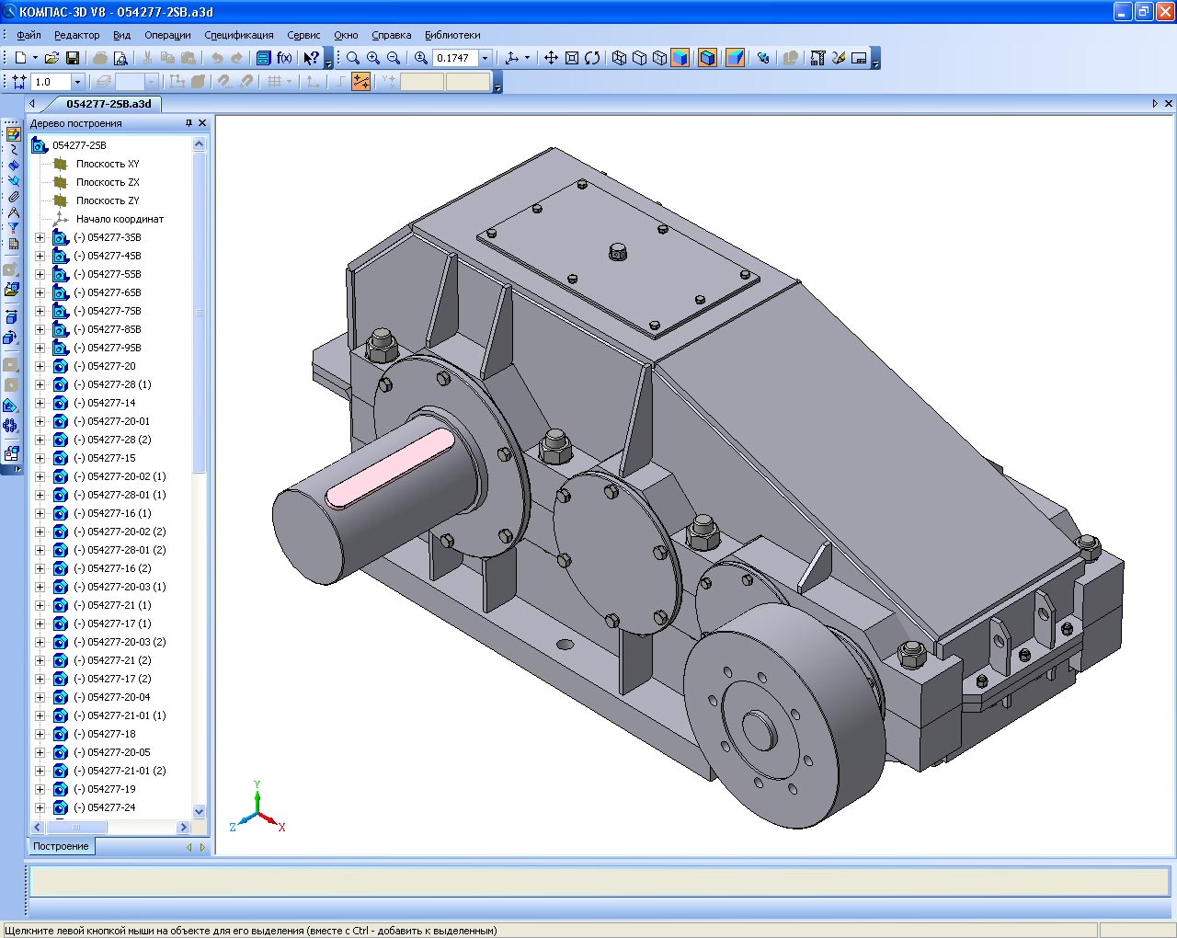The image size is (1177, 938).
Task: Click the Zoom in magnifier icon
Action: 373,58
